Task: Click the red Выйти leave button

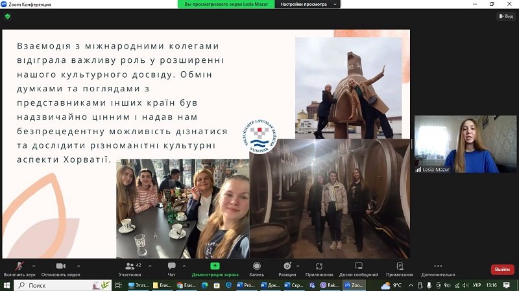Action: coord(502,269)
